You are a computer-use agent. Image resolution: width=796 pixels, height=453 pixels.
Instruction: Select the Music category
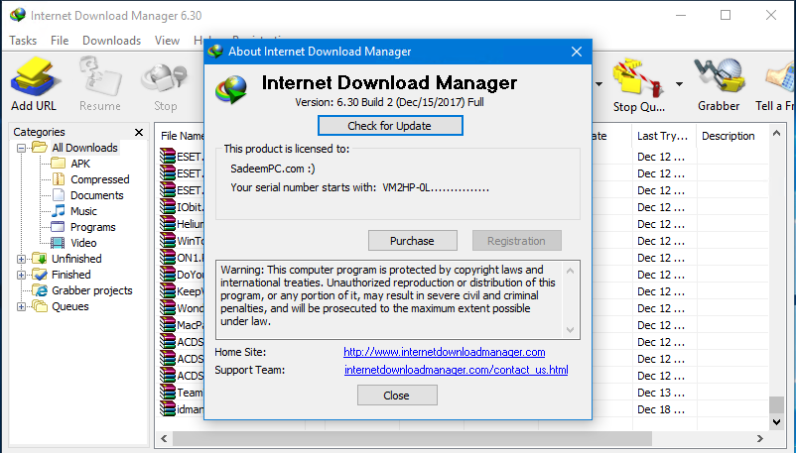[83, 211]
